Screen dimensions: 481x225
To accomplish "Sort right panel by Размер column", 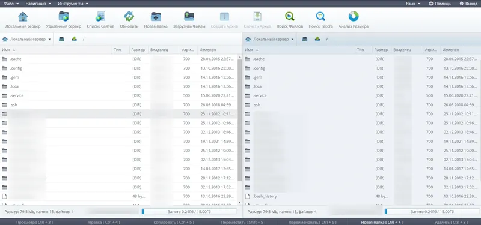I will pos(382,50).
